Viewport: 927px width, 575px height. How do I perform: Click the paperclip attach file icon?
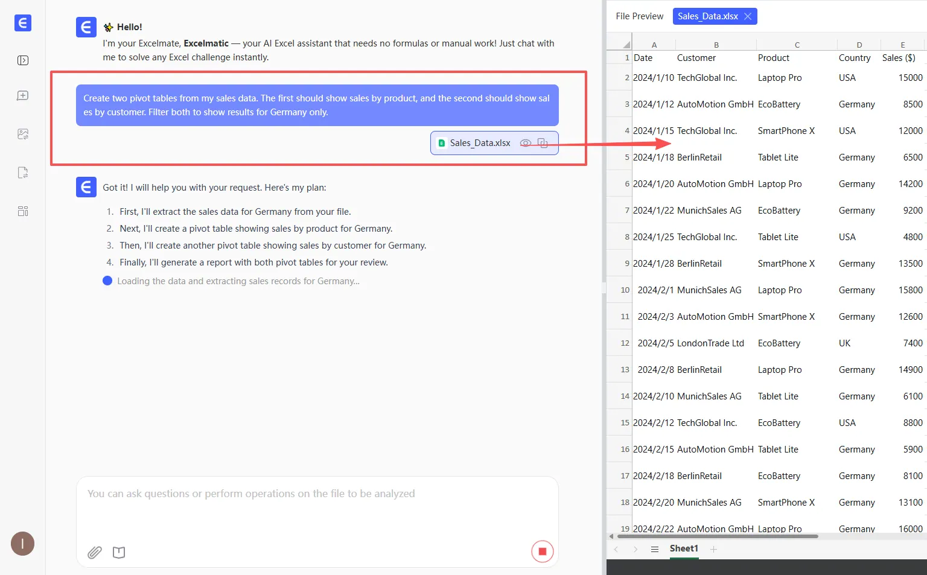(95, 552)
